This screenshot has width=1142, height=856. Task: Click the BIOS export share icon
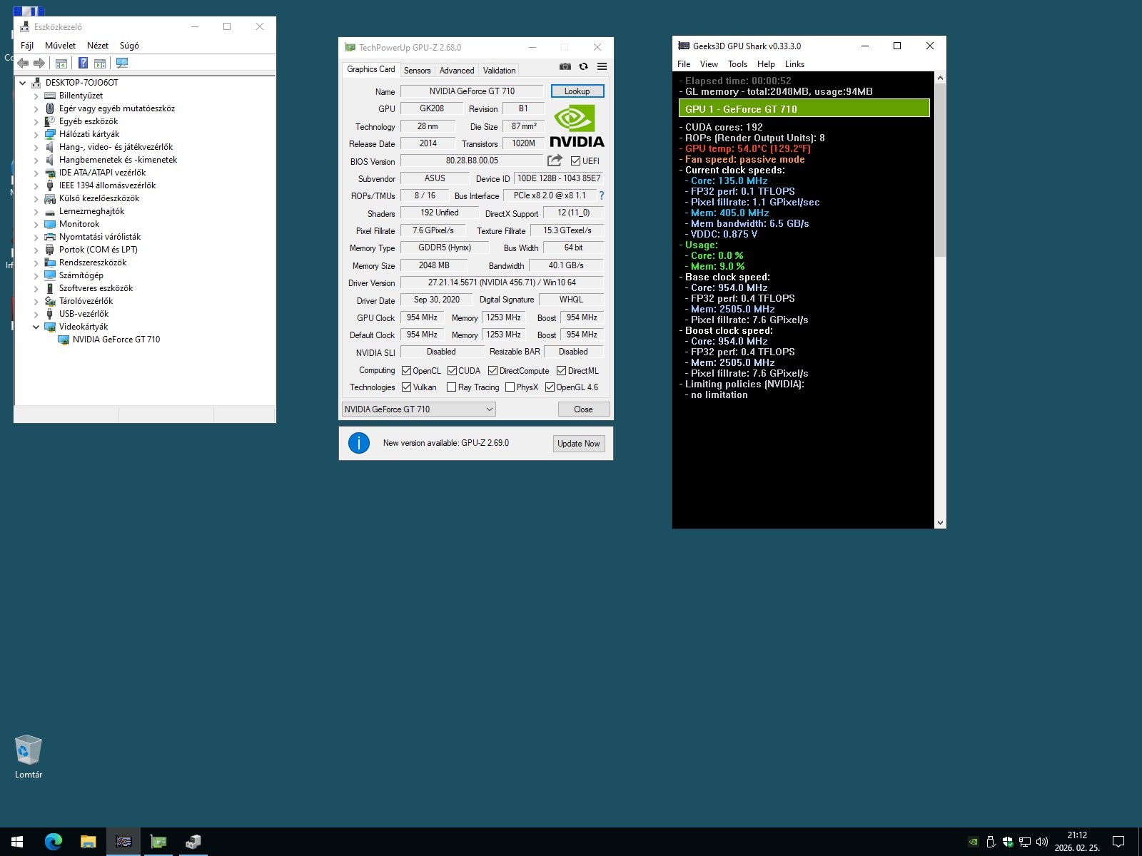(x=555, y=160)
